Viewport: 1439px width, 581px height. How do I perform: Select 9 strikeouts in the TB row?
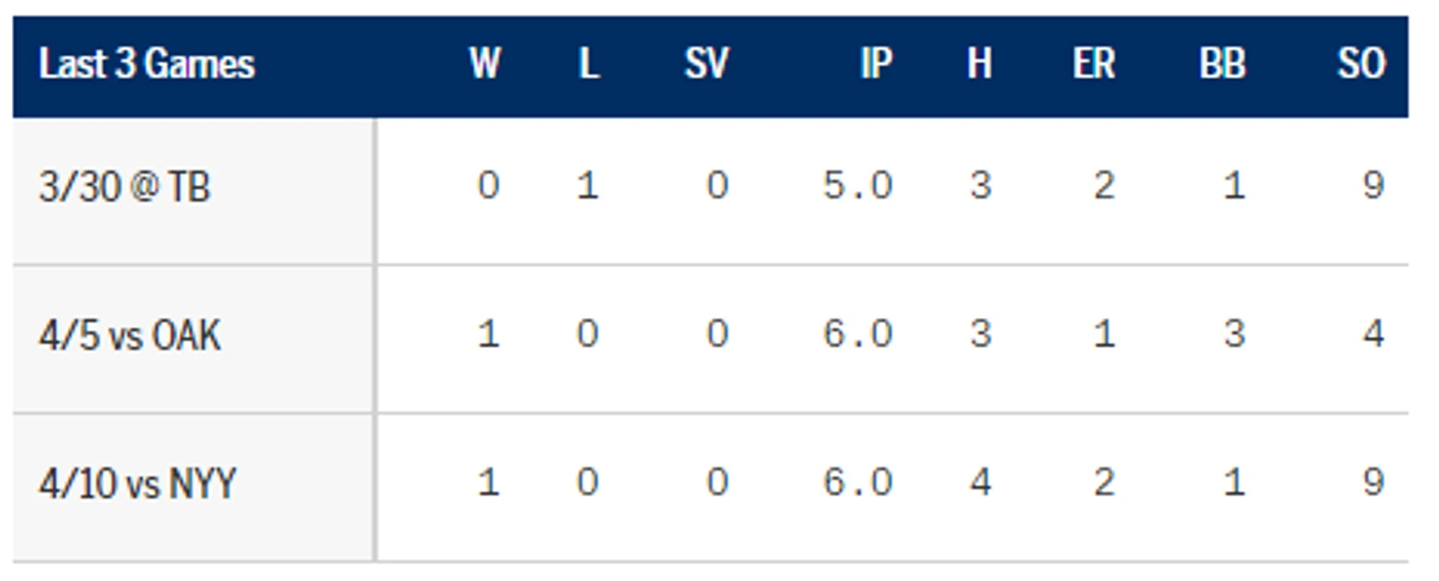(x=1373, y=185)
